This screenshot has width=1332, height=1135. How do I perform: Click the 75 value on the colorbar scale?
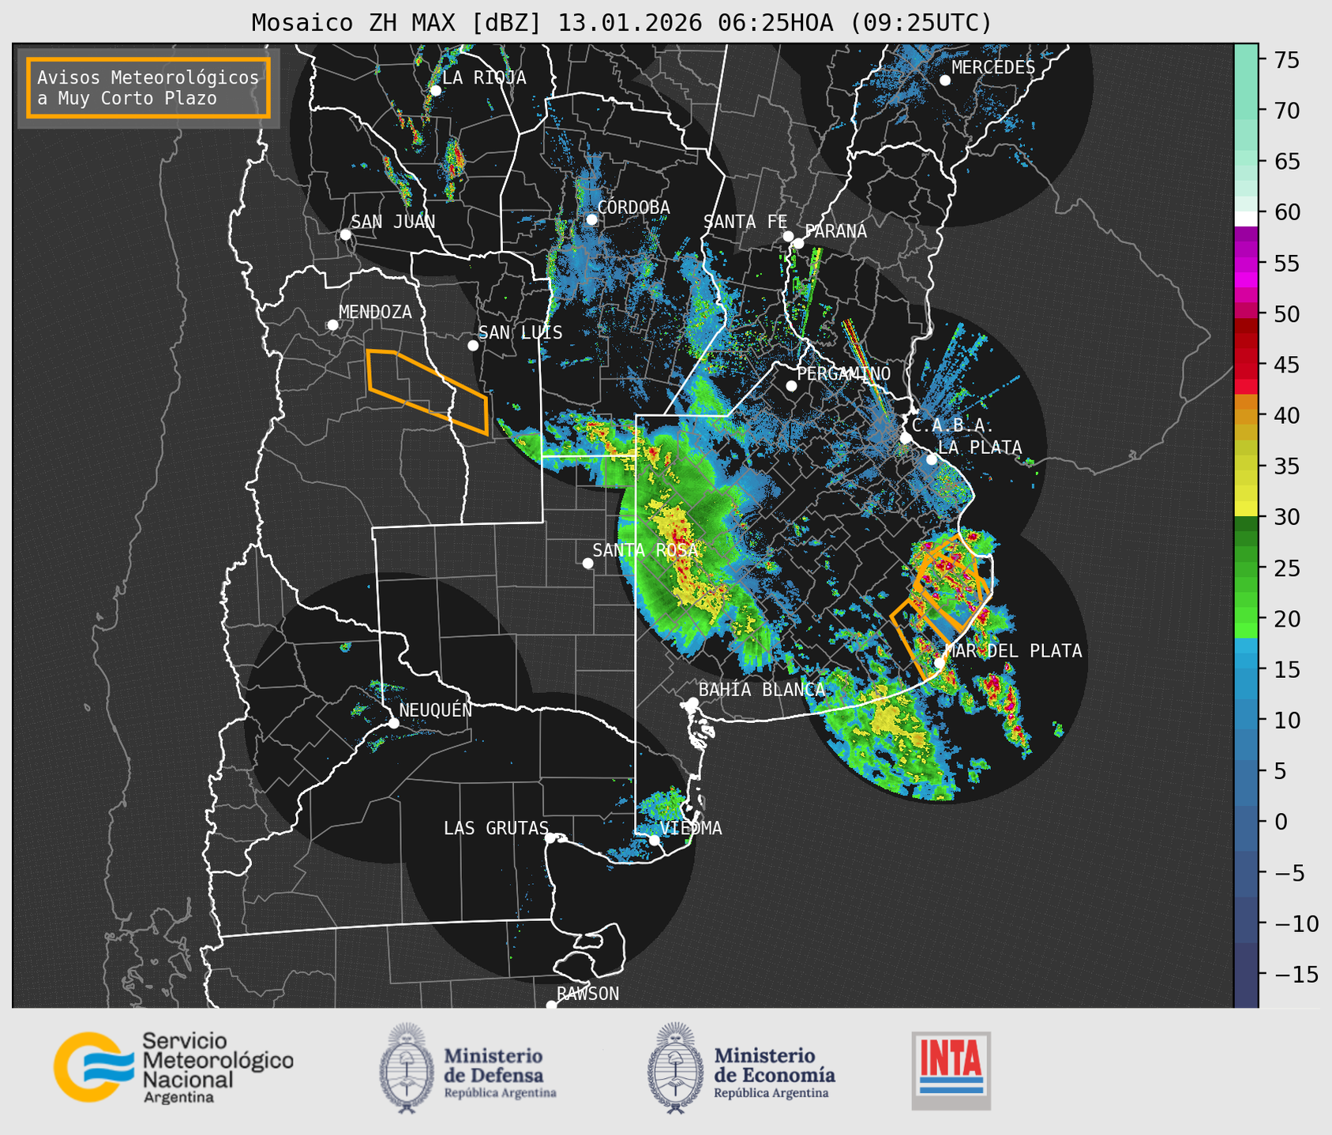[1286, 60]
